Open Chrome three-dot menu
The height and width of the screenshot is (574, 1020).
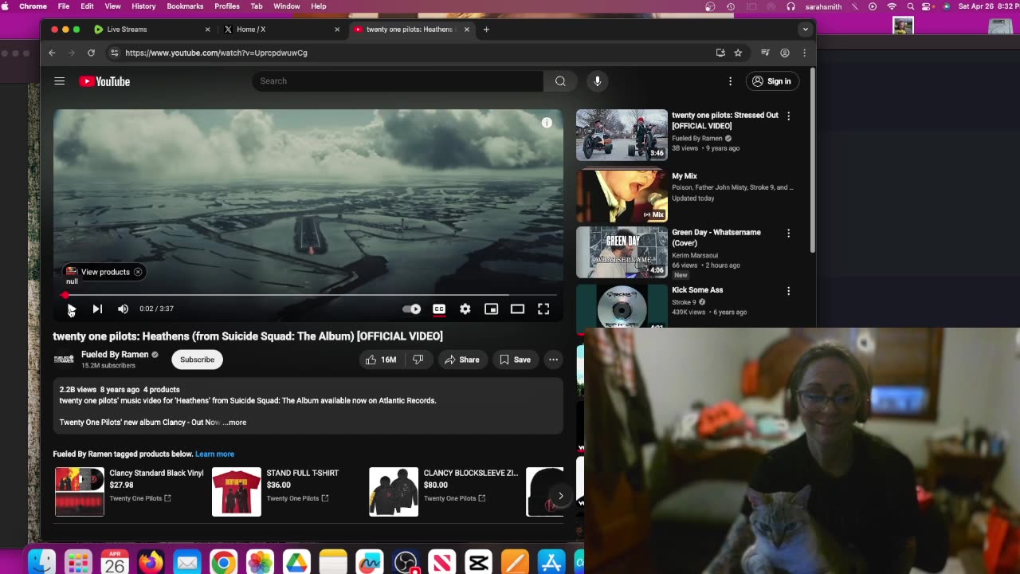click(804, 53)
